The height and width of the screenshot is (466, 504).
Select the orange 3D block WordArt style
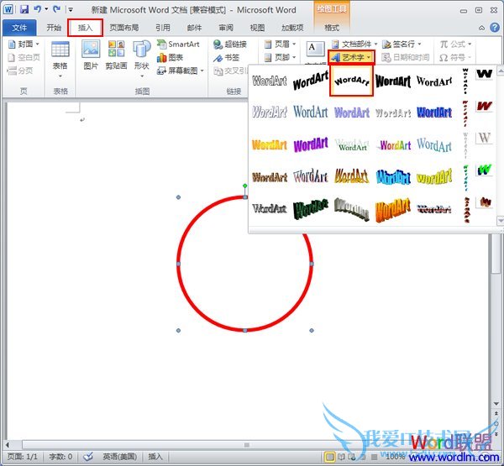coord(393,210)
